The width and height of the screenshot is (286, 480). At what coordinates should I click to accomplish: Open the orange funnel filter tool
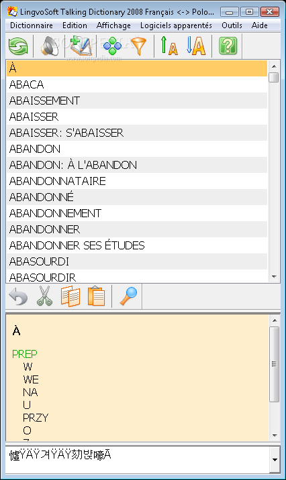138,46
